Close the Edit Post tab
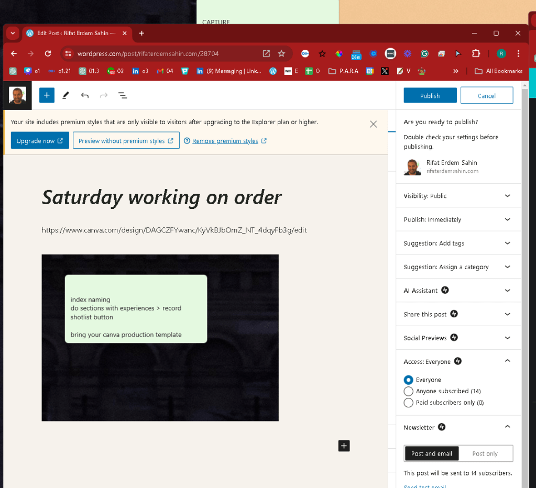The height and width of the screenshot is (488, 536). (124, 33)
